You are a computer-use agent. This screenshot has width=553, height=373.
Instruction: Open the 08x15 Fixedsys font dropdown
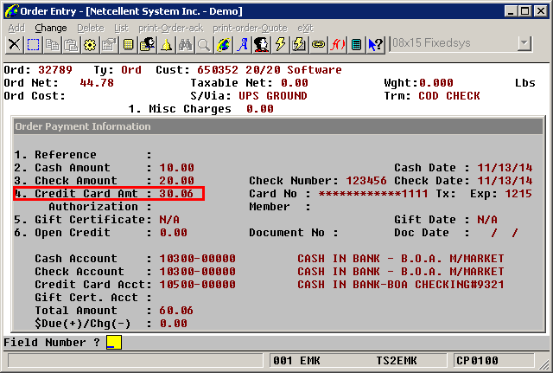(x=524, y=43)
